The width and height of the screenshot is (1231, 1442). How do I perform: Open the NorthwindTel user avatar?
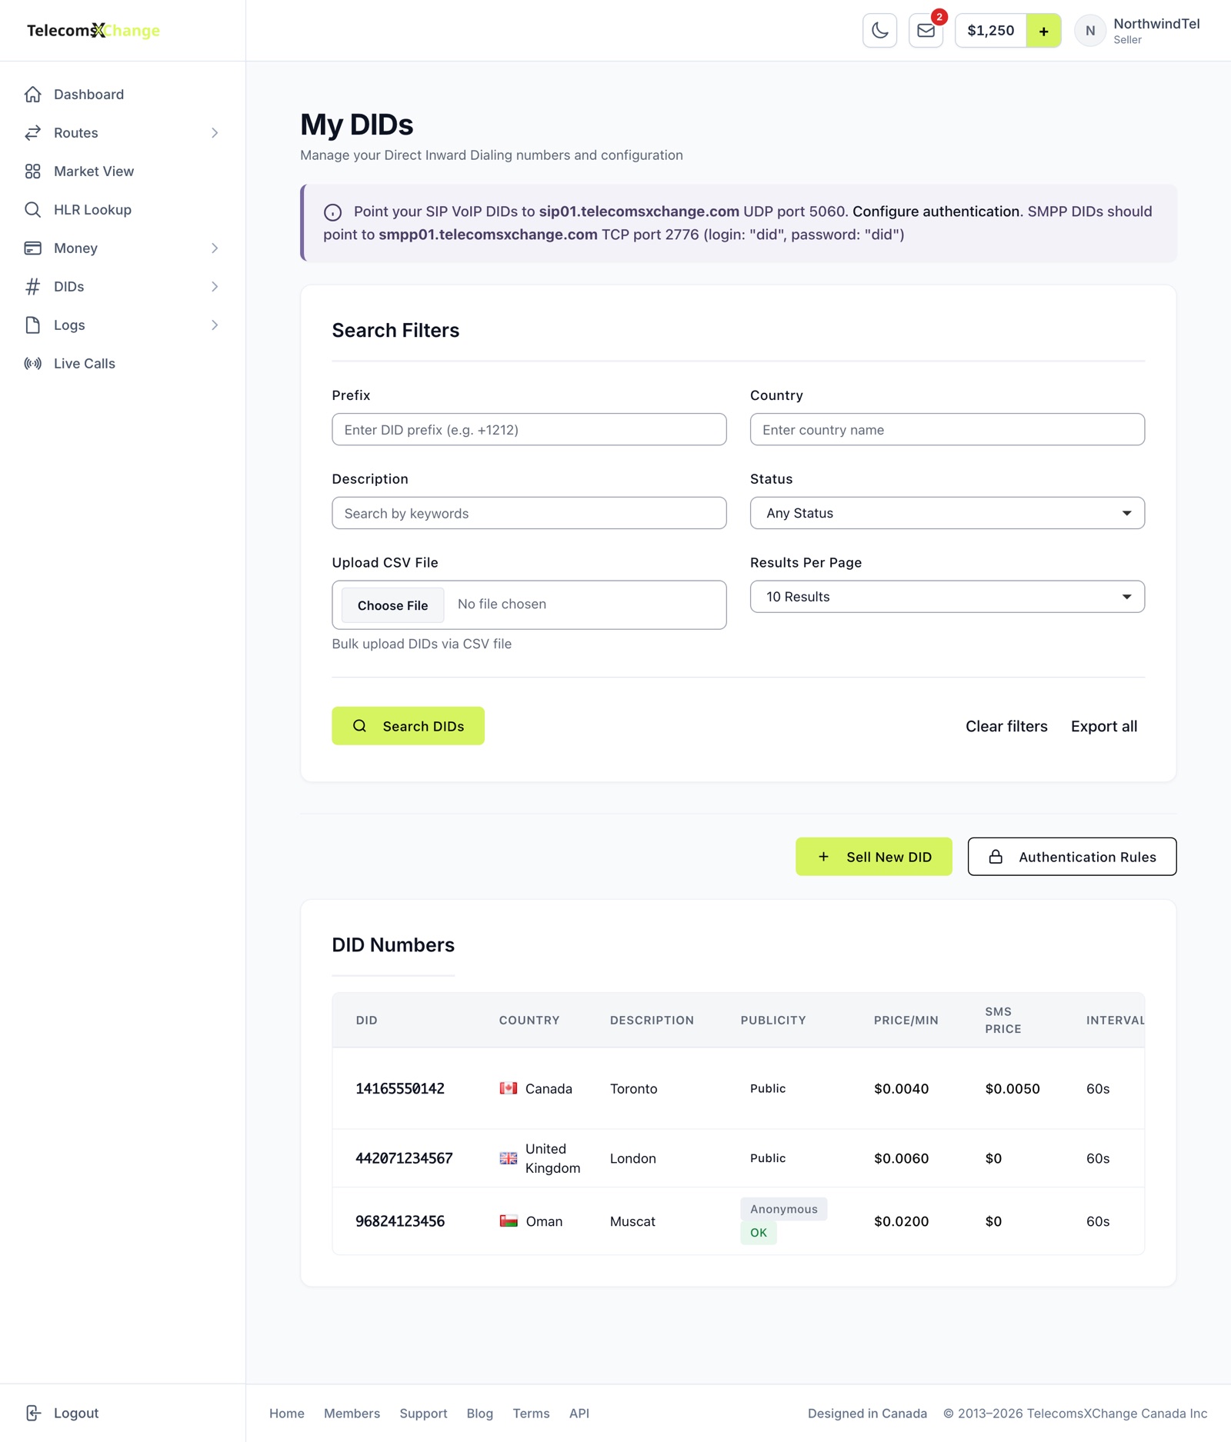pyautogui.click(x=1089, y=31)
